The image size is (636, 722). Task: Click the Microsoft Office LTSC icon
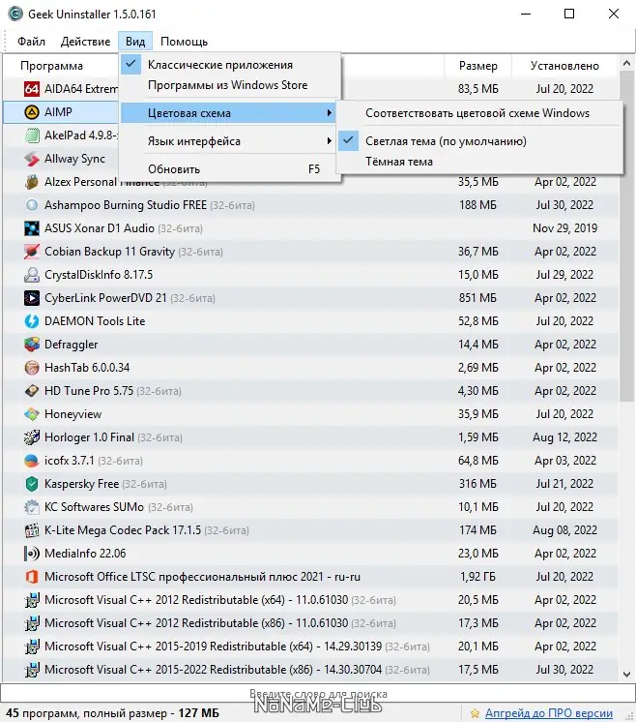(x=32, y=577)
